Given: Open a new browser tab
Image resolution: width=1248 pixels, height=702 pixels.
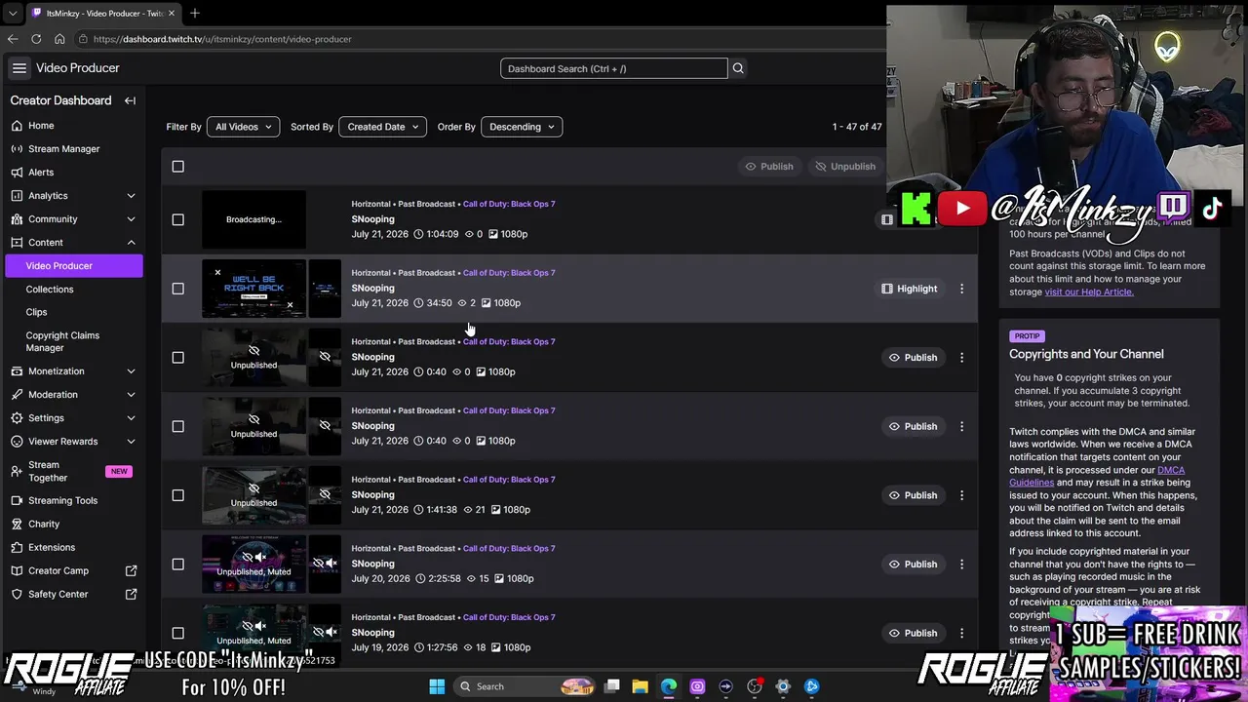Looking at the screenshot, I should [195, 13].
